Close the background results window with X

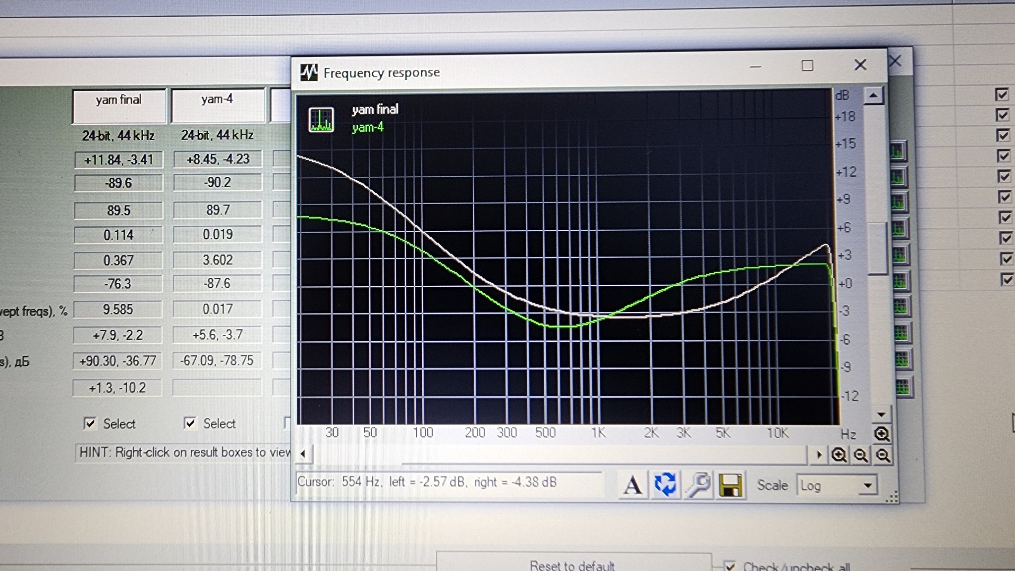[x=895, y=61]
